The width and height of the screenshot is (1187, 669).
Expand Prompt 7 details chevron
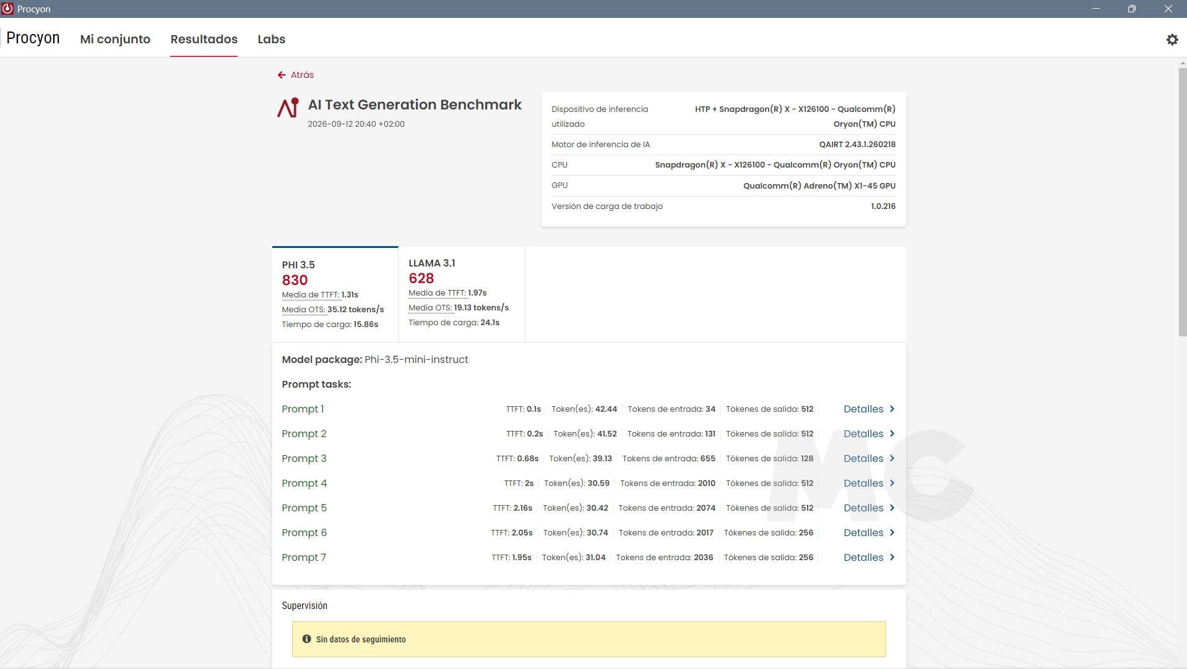(892, 557)
